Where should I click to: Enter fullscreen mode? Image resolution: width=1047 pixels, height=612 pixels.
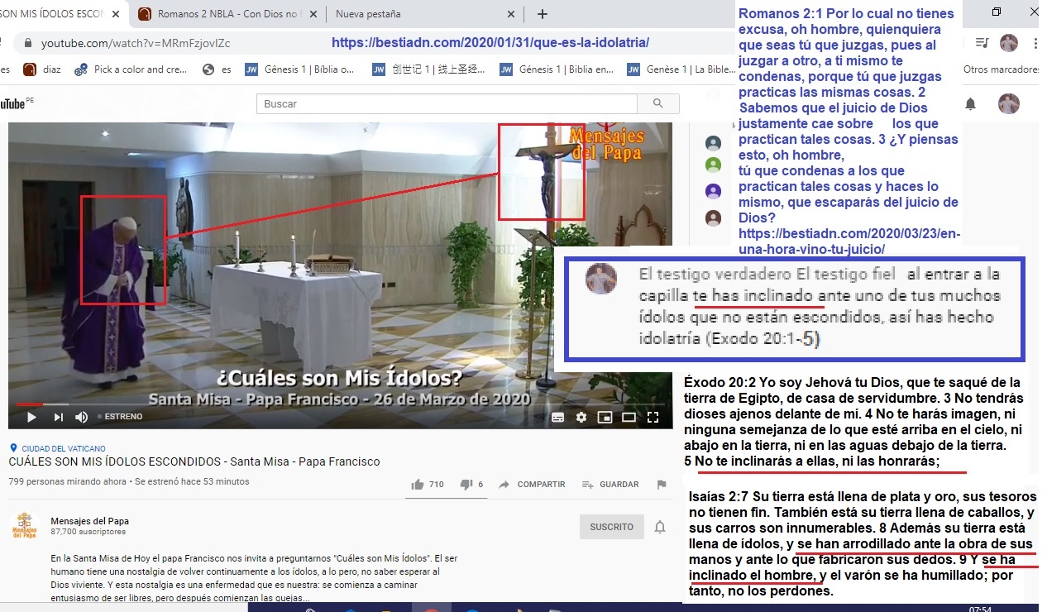[653, 417]
